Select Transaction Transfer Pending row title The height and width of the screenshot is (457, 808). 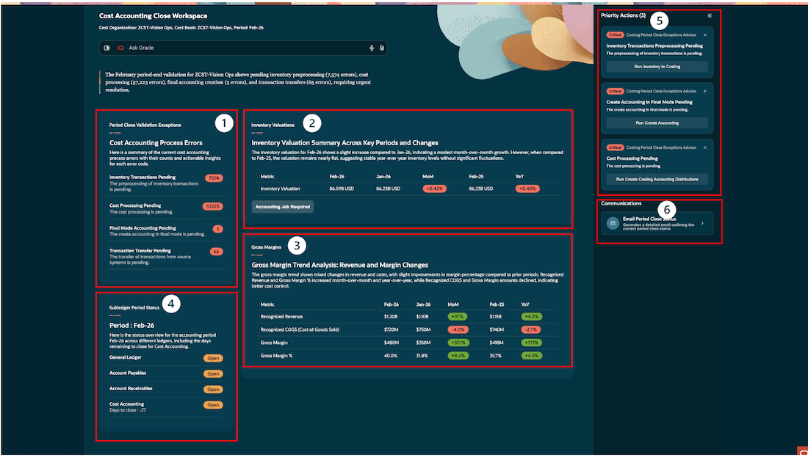click(140, 251)
